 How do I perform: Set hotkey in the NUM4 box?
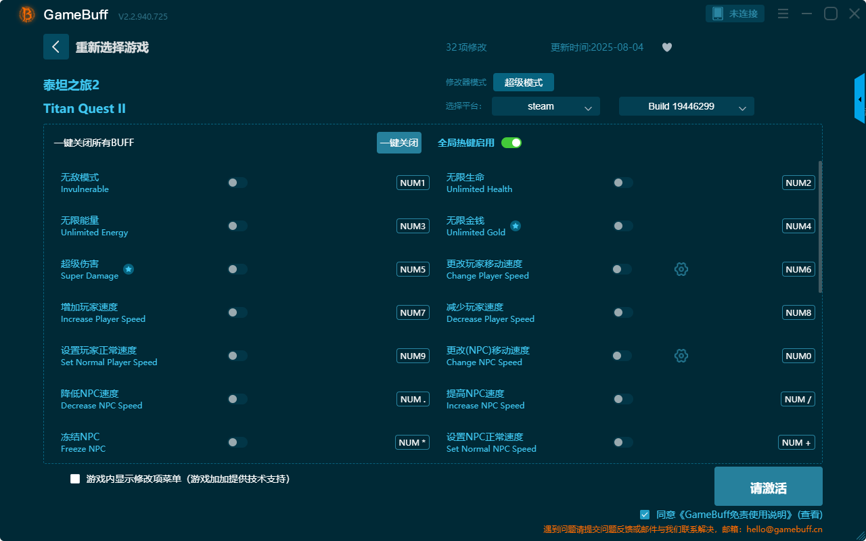click(798, 226)
